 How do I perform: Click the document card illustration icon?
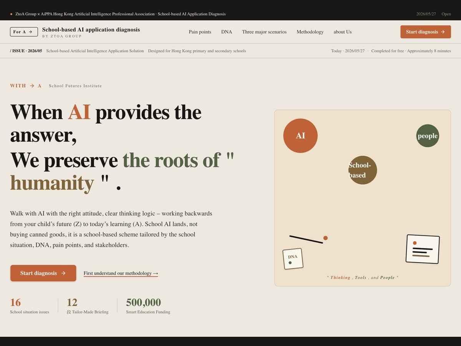(423, 249)
